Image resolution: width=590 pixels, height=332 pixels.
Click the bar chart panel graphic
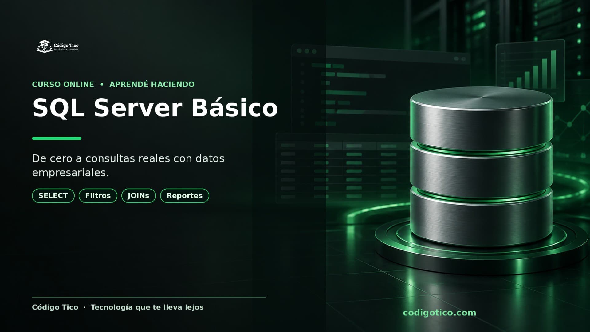click(530, 71)
